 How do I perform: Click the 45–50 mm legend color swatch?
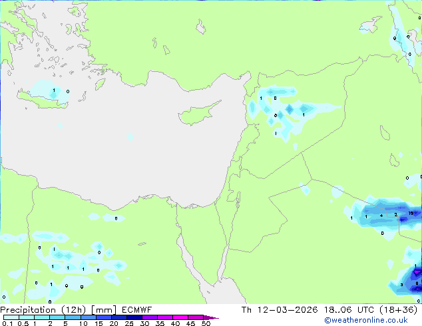click(196, 317)
